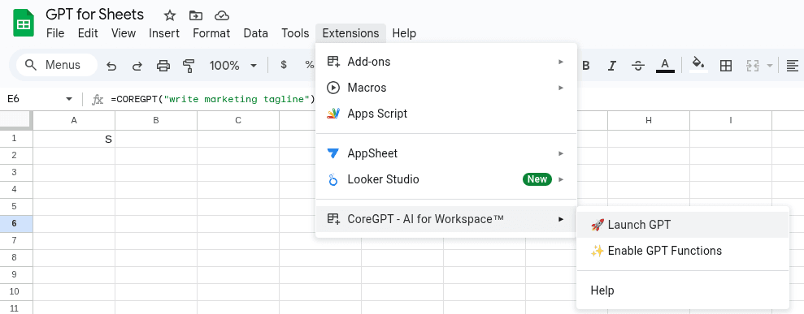This screenshot has width=804, height=314.
Task: Select the paint format roller icon
Action: [189, 66]
